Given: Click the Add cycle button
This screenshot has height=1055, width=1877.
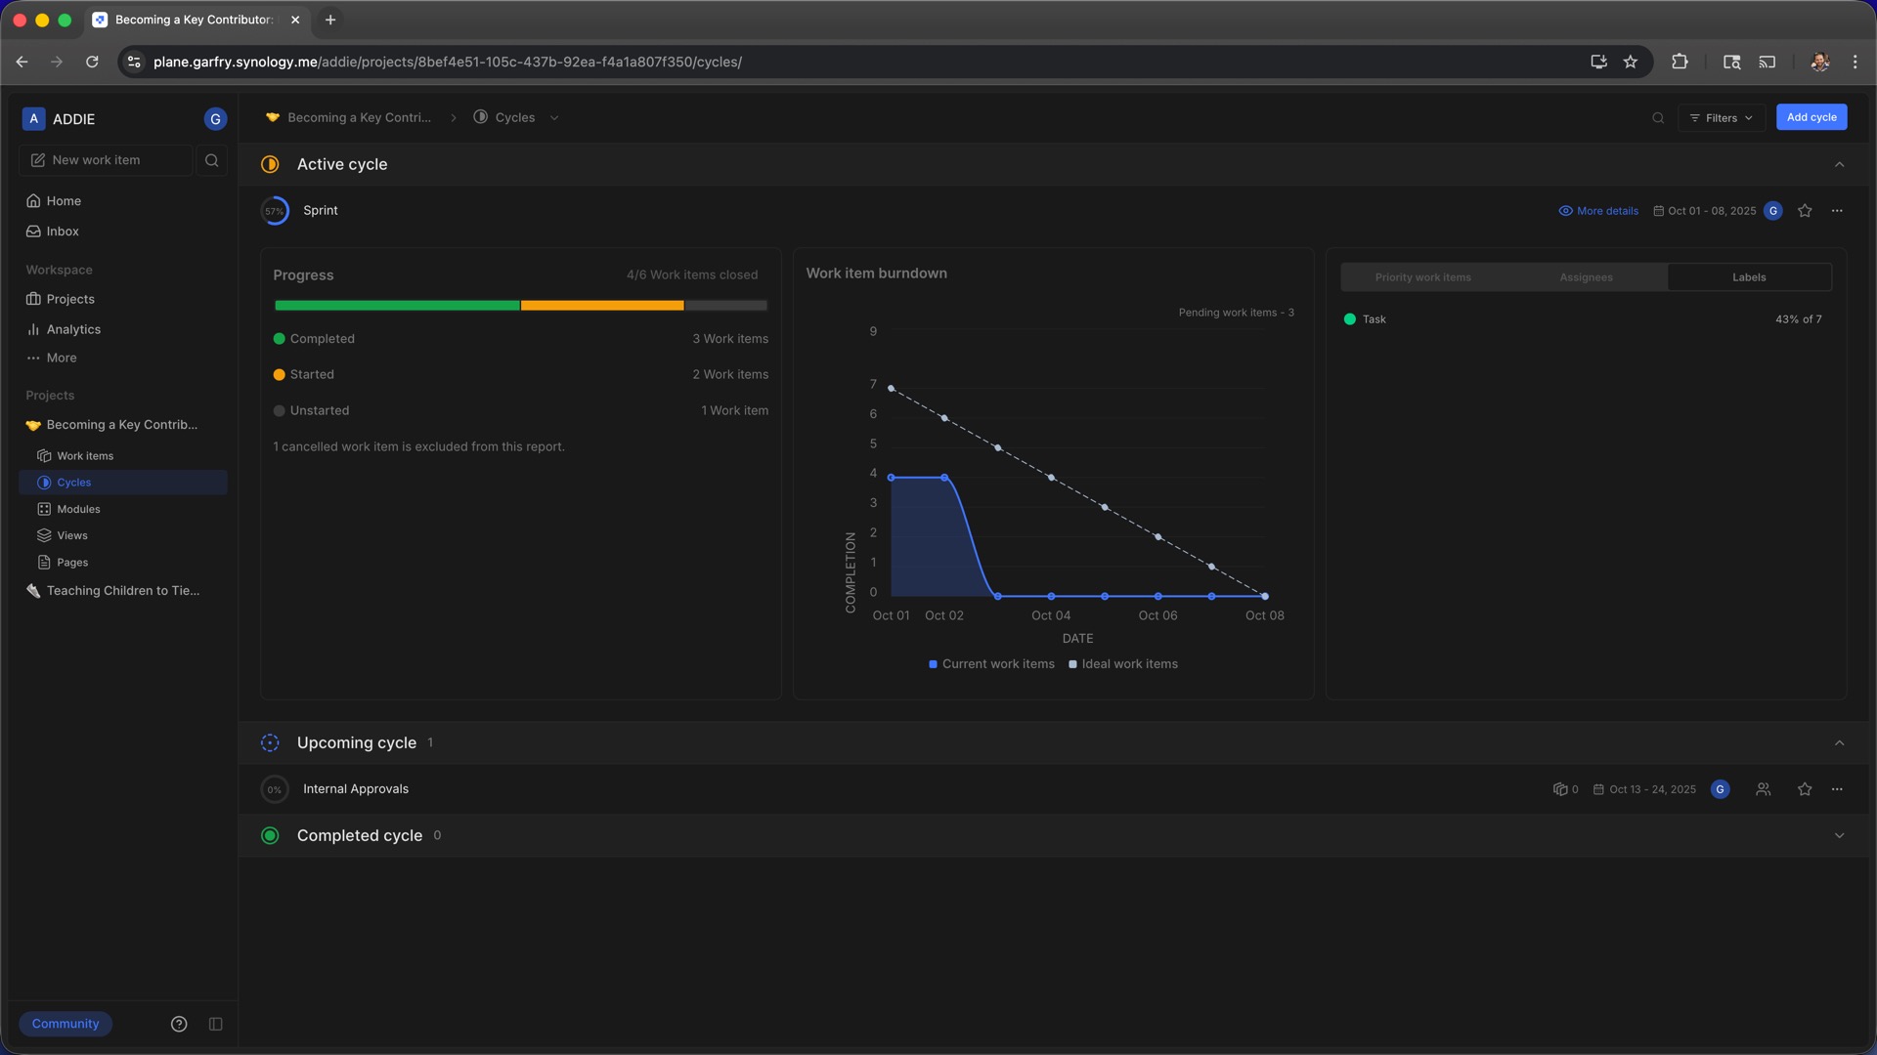Looking at the screenshot, I should tap(1811, 117).
